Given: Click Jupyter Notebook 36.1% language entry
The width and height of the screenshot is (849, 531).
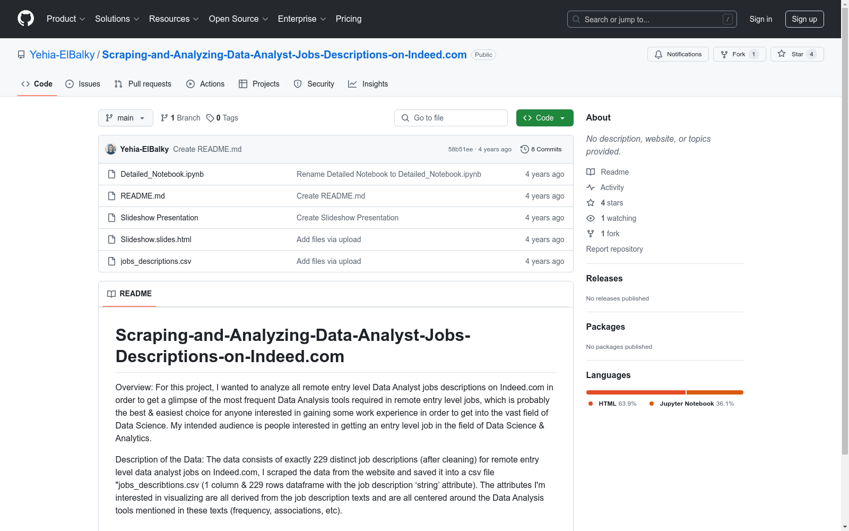Looking at the screenshot, I should 692,404.
